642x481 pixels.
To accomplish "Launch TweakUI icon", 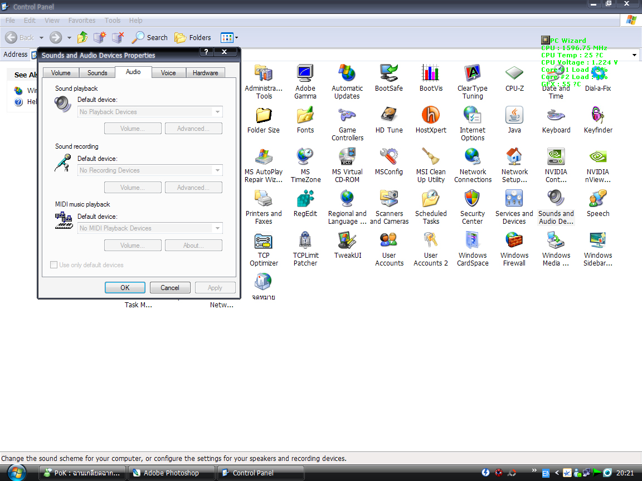I will click(347, 244).
